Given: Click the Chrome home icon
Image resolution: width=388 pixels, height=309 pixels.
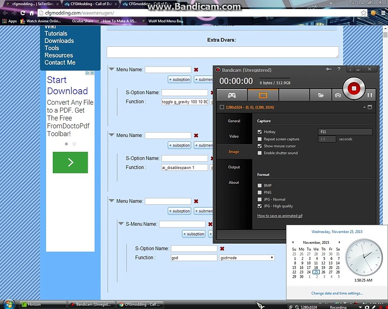Looking at the screenshot, I should pos(32,13).
